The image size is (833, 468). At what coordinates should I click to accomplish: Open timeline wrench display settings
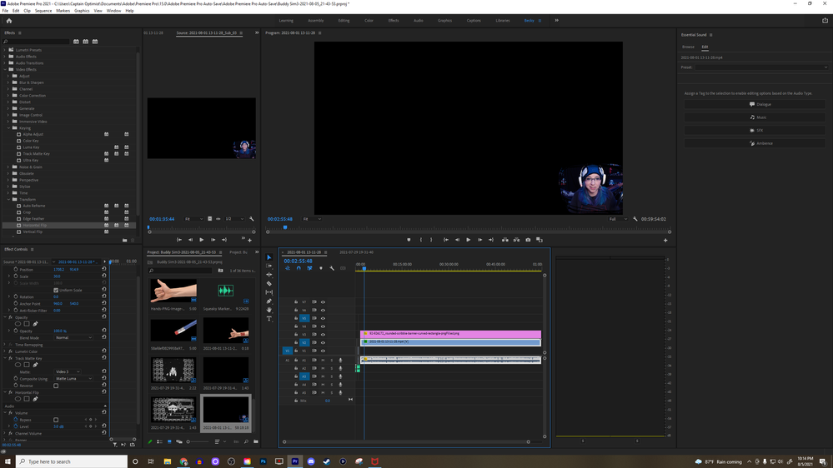click(x=332, y=268)
